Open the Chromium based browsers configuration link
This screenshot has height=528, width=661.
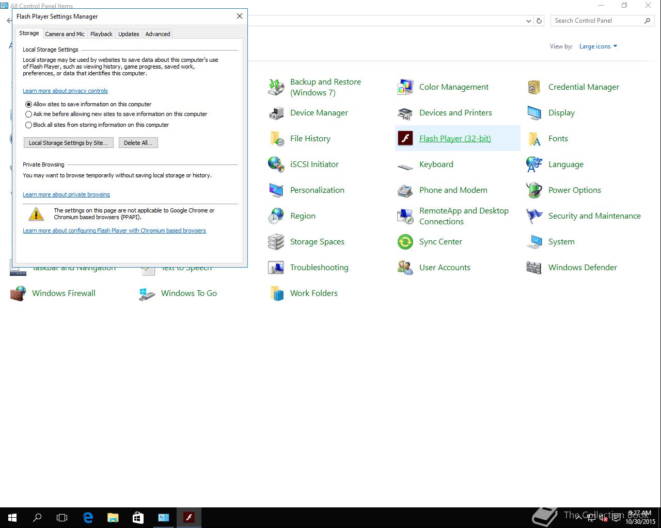114,230
